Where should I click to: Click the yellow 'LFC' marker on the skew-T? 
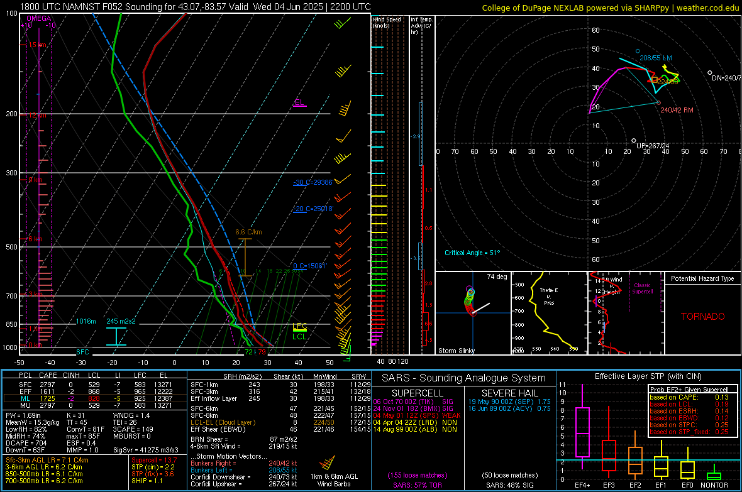[x=299, y=326]
